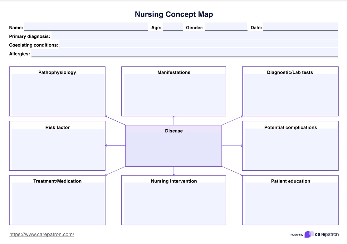The height and width of the screenshot is (244, 347).
Task: Focus the Risk factor text box
Action: pos(57,149)
